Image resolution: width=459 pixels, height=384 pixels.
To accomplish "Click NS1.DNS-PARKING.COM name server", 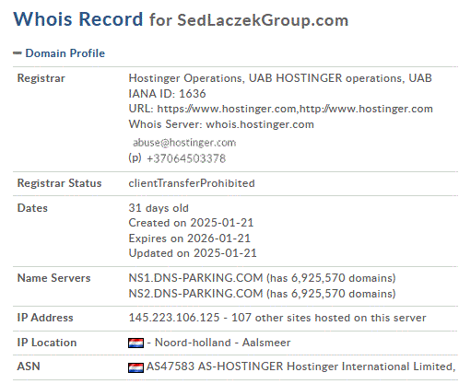I will pyautogui.click(x=195, y=278).
